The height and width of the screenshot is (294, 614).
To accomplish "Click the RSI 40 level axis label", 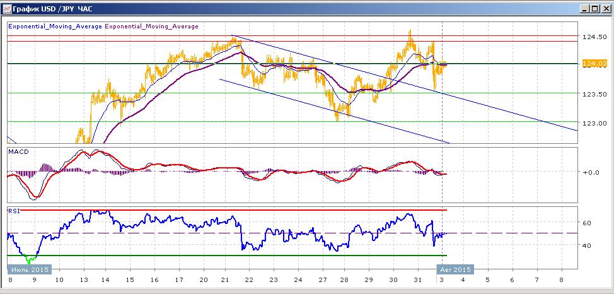I will point(587,245).
